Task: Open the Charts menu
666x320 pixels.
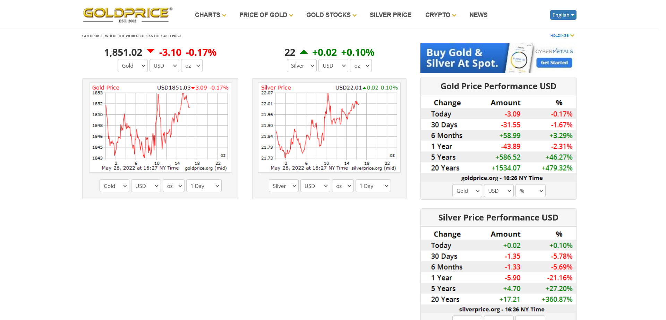Action: [210, 15]
